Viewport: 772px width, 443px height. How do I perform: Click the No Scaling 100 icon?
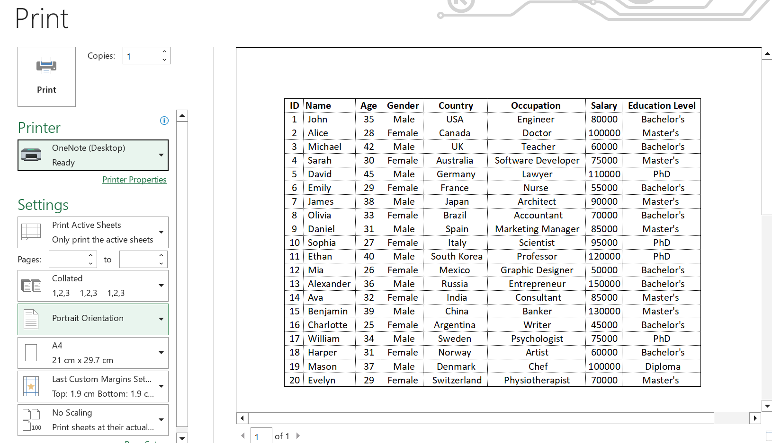pos(32,420)
